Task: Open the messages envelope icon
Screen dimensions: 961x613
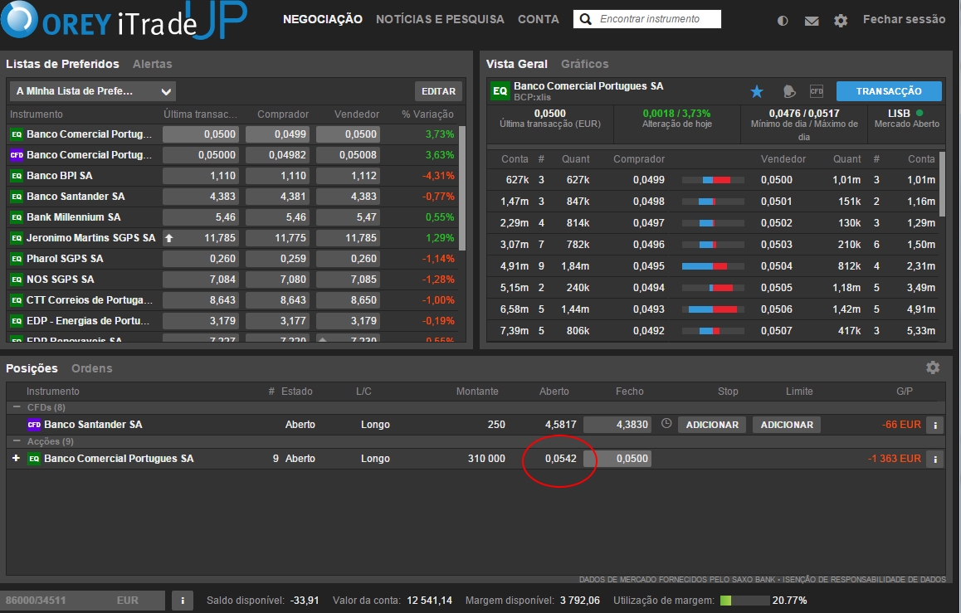Action: click(812, 21)
